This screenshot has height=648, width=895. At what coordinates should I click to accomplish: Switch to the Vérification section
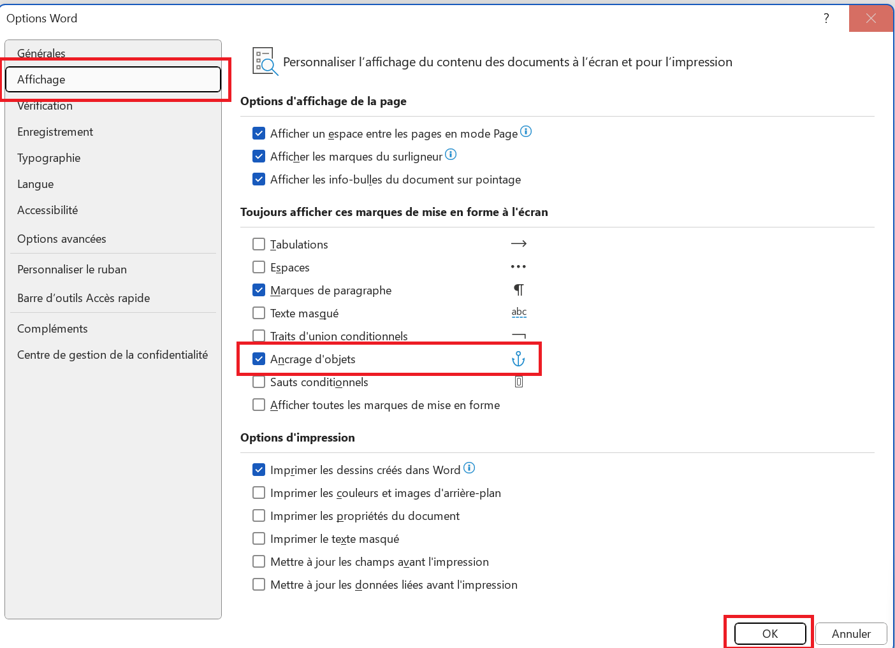(45, 106)
